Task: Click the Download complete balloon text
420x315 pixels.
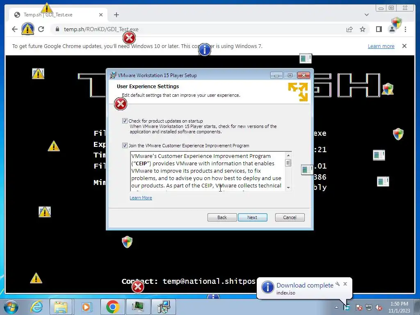Action: tap(305, 285)
